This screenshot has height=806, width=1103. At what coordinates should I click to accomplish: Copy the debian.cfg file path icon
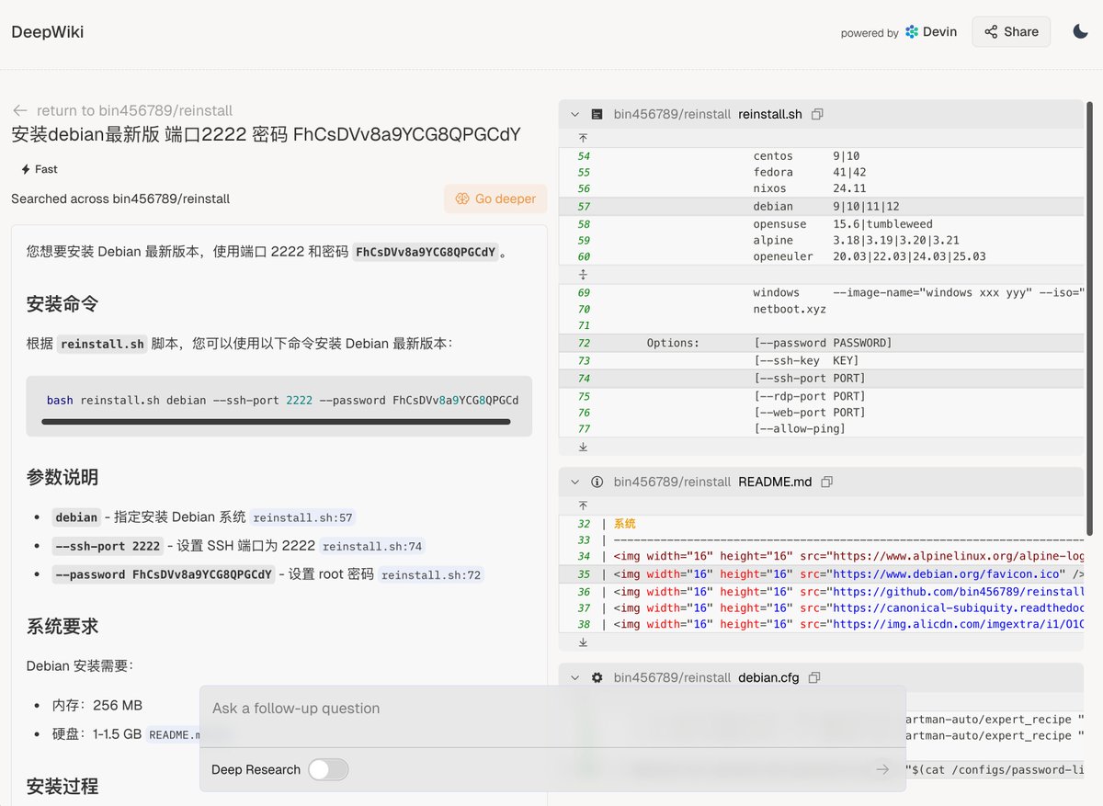[x=814, y=677]
